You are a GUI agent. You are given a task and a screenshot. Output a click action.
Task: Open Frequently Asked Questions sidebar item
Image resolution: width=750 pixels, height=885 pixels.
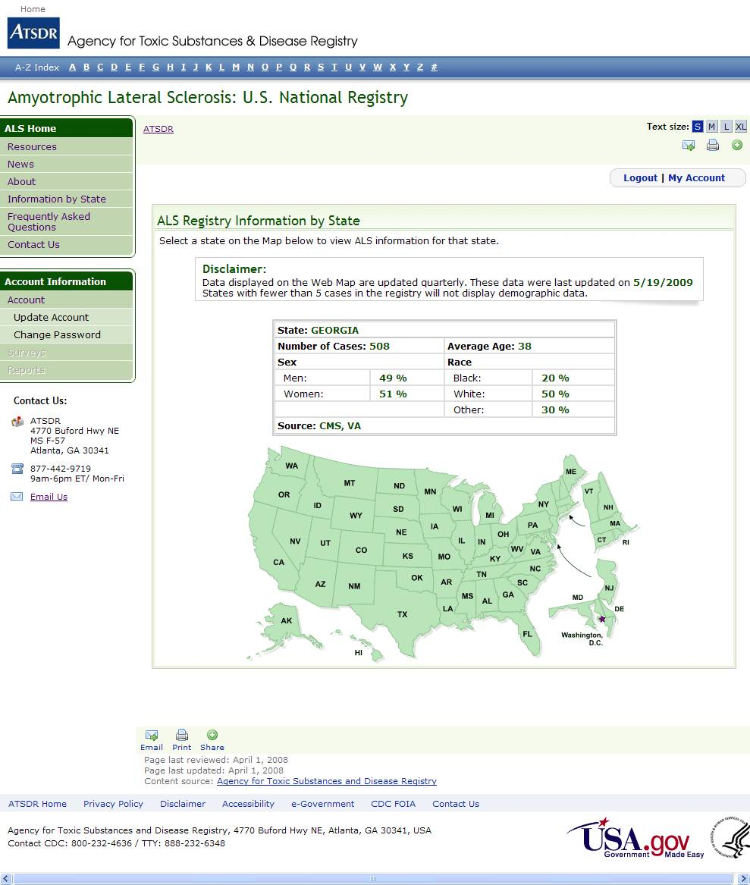tap(66, 221)
